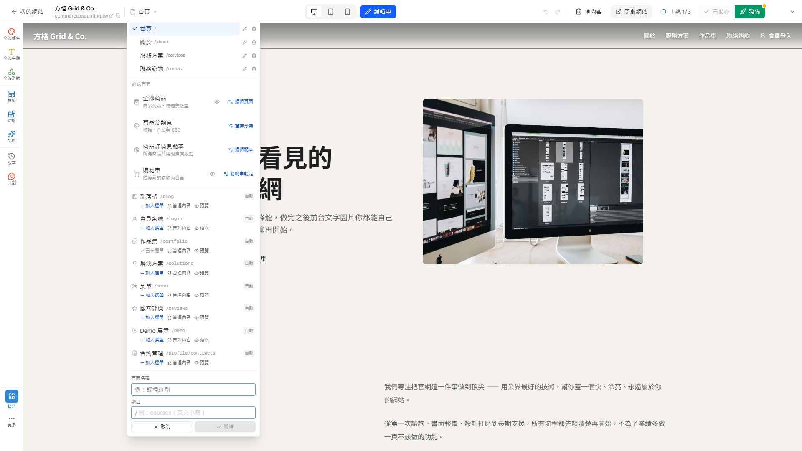Open the 版本 version history
The width and height of the screenshot is (802, 451).
[12, 159]
